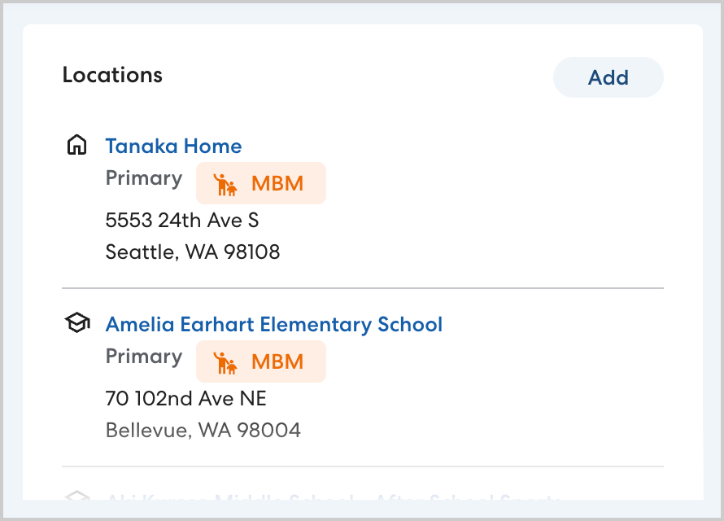724x521 pixels.
Task: Open the Amelia Earhart Elementary School link
Action: click(x=274, y=325)
